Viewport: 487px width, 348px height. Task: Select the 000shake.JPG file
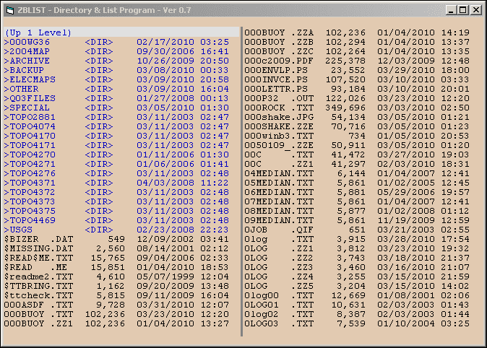pyautogui.click(x=357, y=117)
